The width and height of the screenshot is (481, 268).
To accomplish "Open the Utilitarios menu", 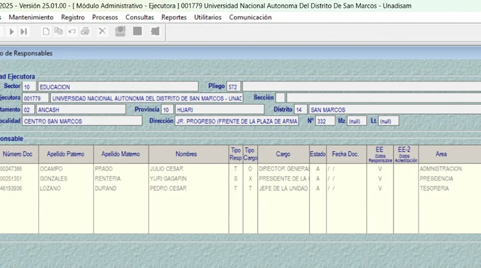I will (x=208, y=18).
